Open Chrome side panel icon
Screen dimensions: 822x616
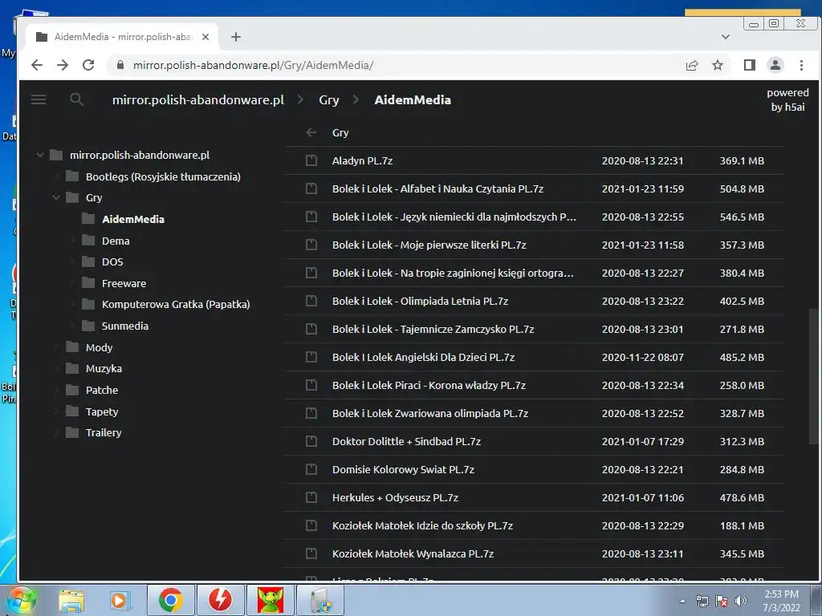click(x=750, y=65)
